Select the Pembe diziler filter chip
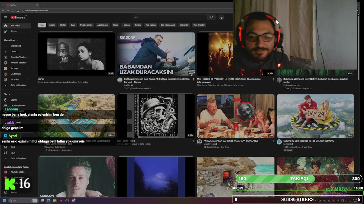 pyautogui.click(x=86, y=25)
